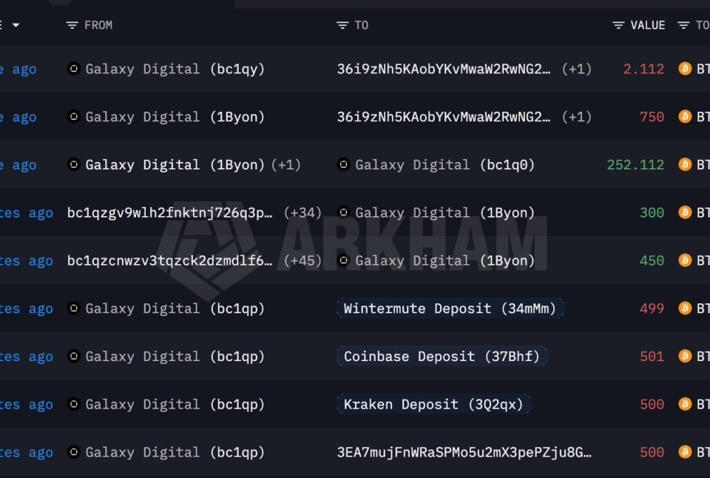The height and width of the screenshot is (478, 710).
Task: Open the time column sort dropdown arrow
Action: pos(16,25)
